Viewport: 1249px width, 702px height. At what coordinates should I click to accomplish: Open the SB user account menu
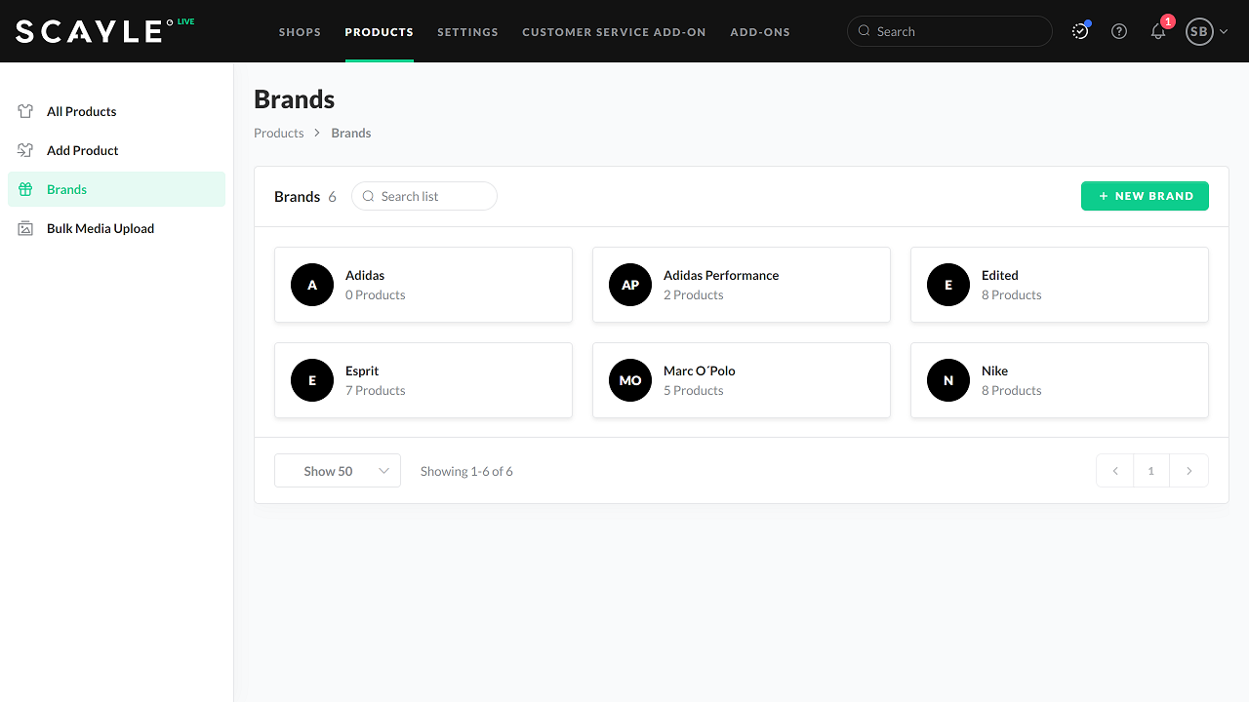(x=1206, y=31)
